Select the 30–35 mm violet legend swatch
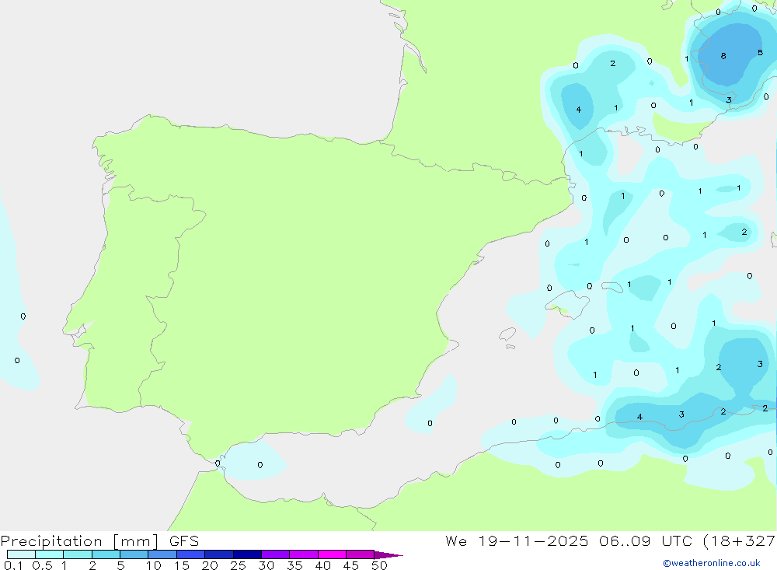777x570 pixels. coord(276,554)
